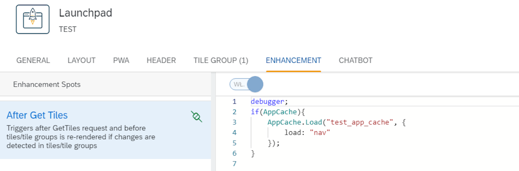Click the load: "nav" code line
Viewport: 519px width, 171px height.
point(307,132)
